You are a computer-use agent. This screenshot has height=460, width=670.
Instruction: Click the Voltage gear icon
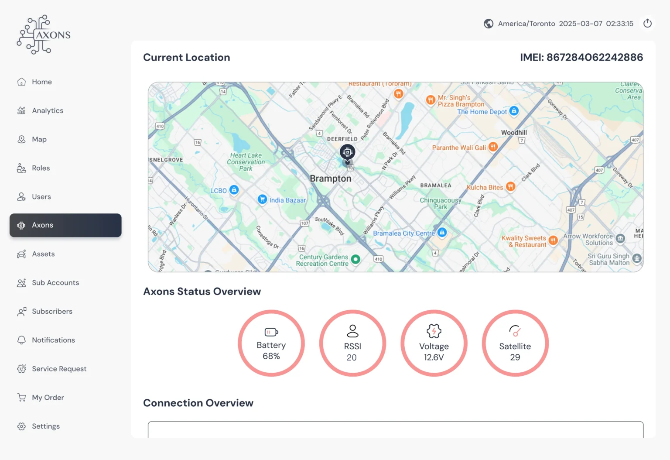pyautogui.click(x=434, y=331)
